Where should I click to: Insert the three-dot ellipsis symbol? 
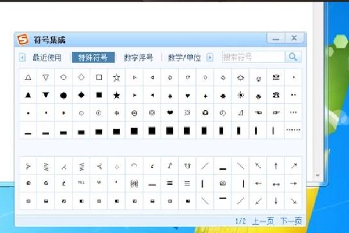(x=293, y=112)
